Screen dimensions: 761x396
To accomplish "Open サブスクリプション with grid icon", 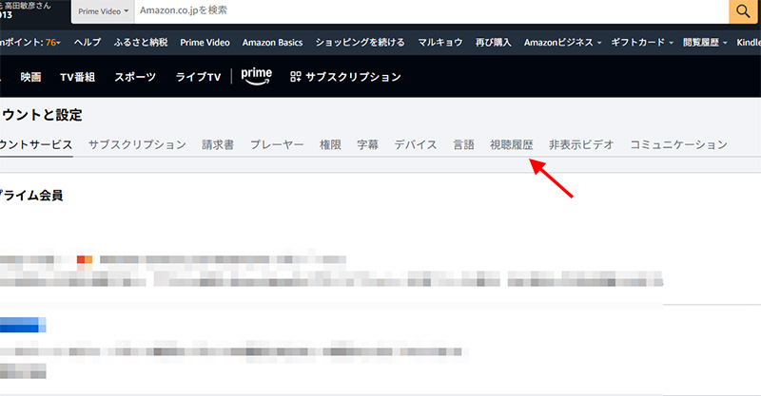I will point(345,77).
